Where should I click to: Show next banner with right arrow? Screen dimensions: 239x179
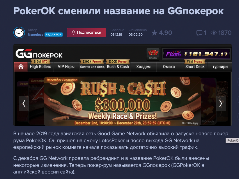click(x=221, y=104)
